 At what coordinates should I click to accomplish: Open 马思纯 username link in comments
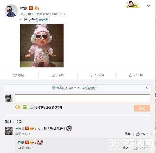click(20, 128)
